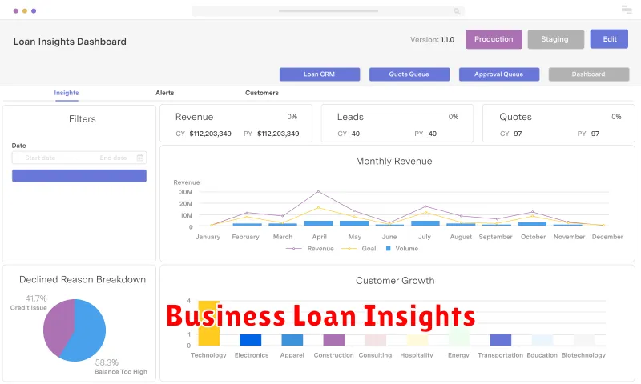Click the Revenue PY value $112,203,349
This screenshot has width=641, height=384.
[278, 134]
